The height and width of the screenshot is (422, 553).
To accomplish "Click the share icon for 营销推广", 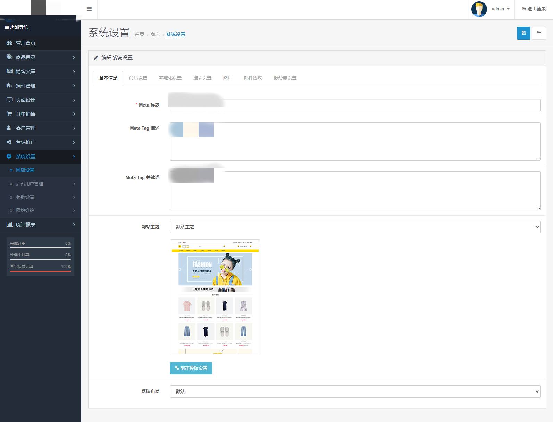I will click(x=9, y=142).
